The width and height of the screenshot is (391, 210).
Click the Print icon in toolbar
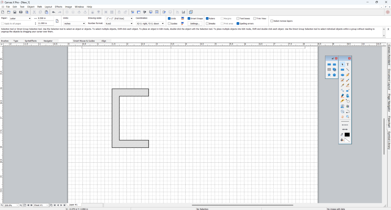coord(21,12)
